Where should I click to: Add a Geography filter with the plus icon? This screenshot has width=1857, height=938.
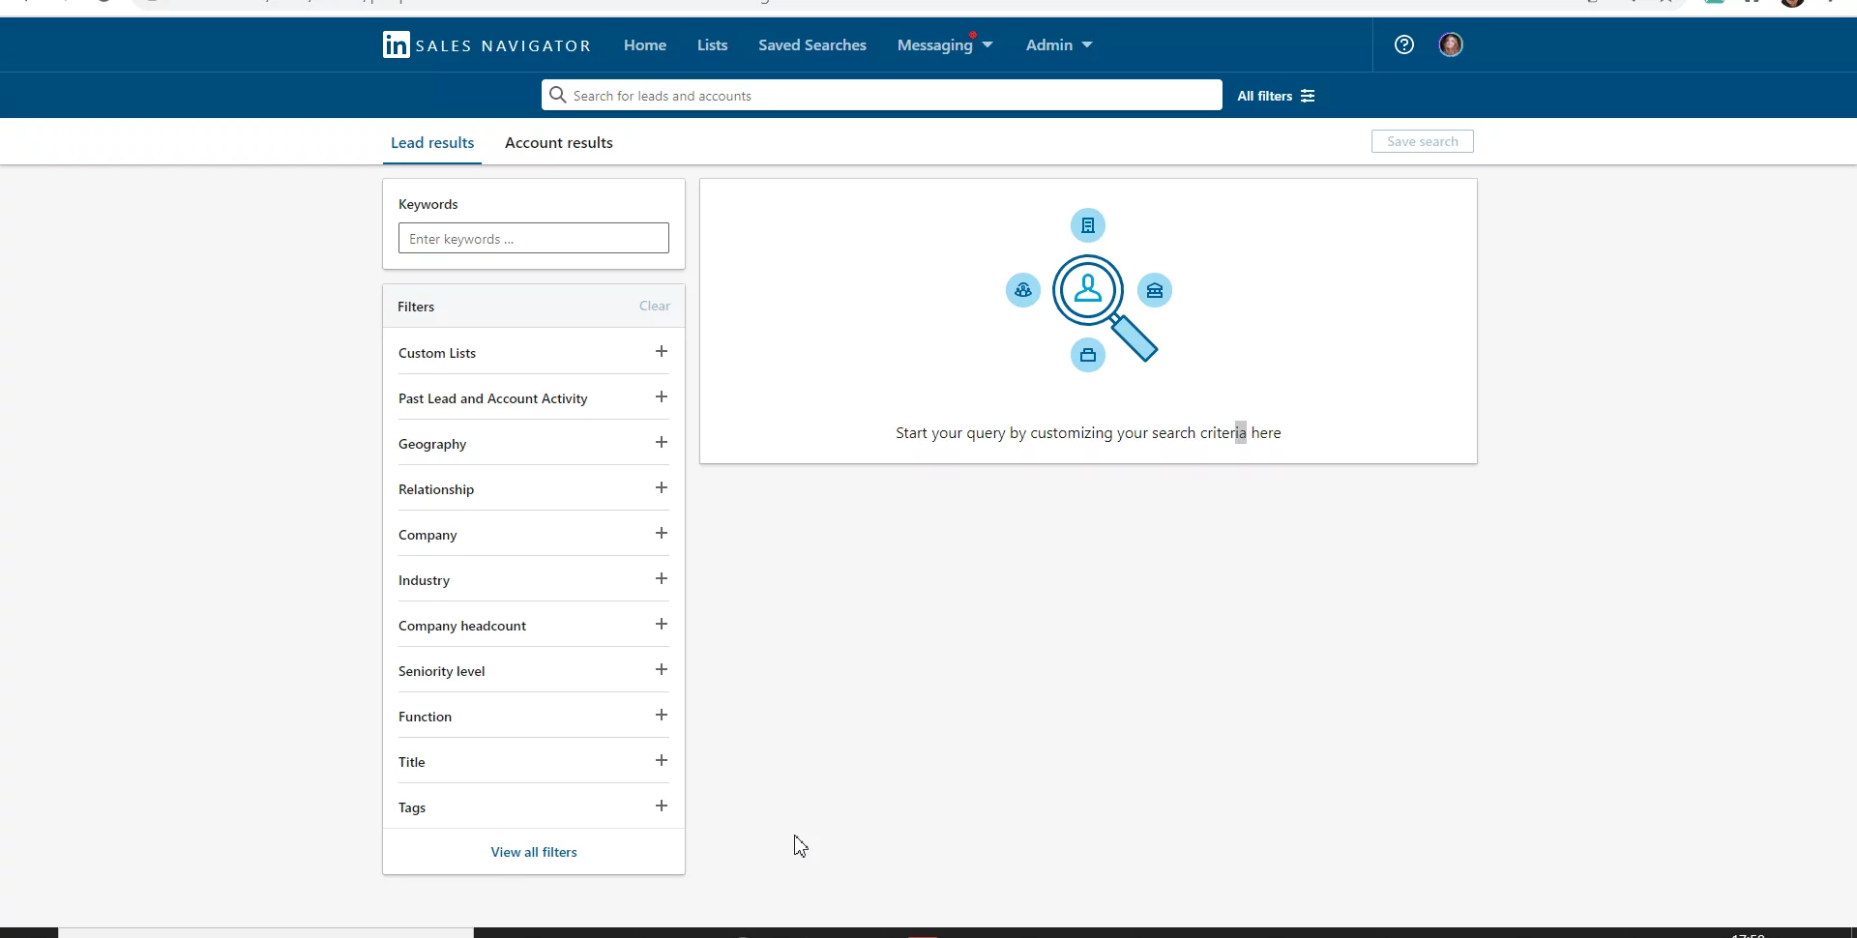pos(662,442)
